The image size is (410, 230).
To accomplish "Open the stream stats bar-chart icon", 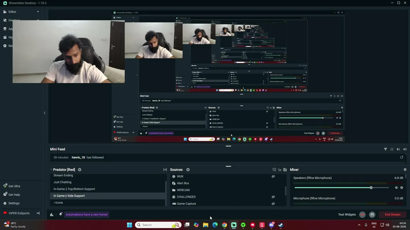I will coord(52,214).
